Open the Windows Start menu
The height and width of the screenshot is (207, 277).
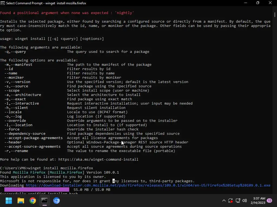click(9, 201)
